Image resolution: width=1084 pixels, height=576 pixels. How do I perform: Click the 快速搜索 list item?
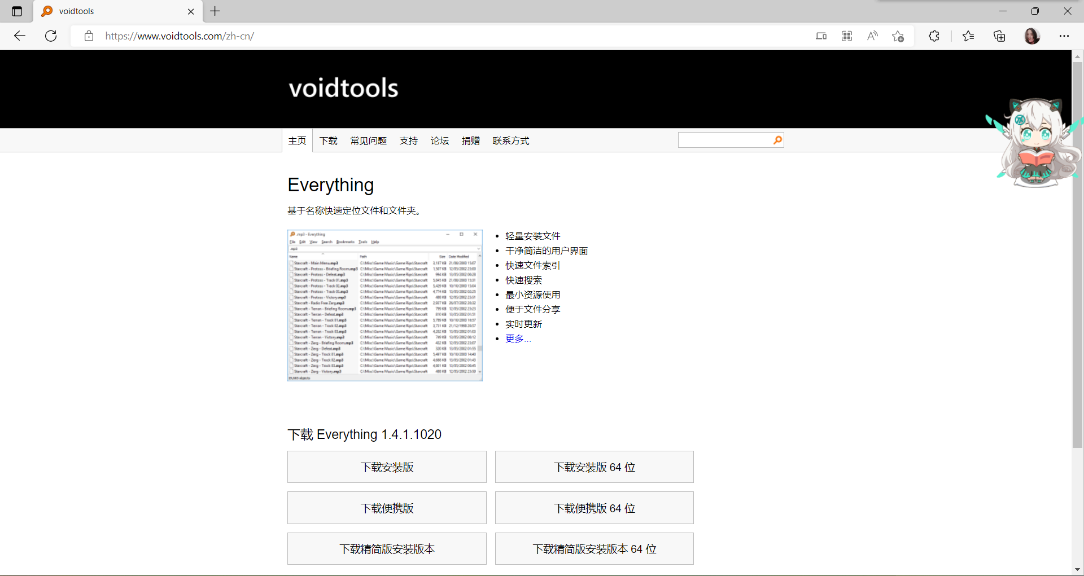524,280
